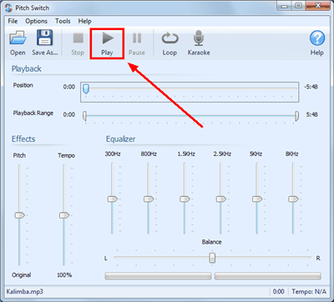
Task: Click the left channel level meter bar
Action: 158,276
